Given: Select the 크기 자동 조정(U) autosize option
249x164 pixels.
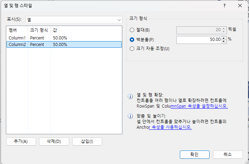Looking at the screenshot, I should click(x=132, y=48).
